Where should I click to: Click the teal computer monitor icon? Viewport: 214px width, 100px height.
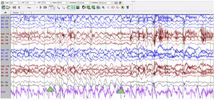pos(128,7)
